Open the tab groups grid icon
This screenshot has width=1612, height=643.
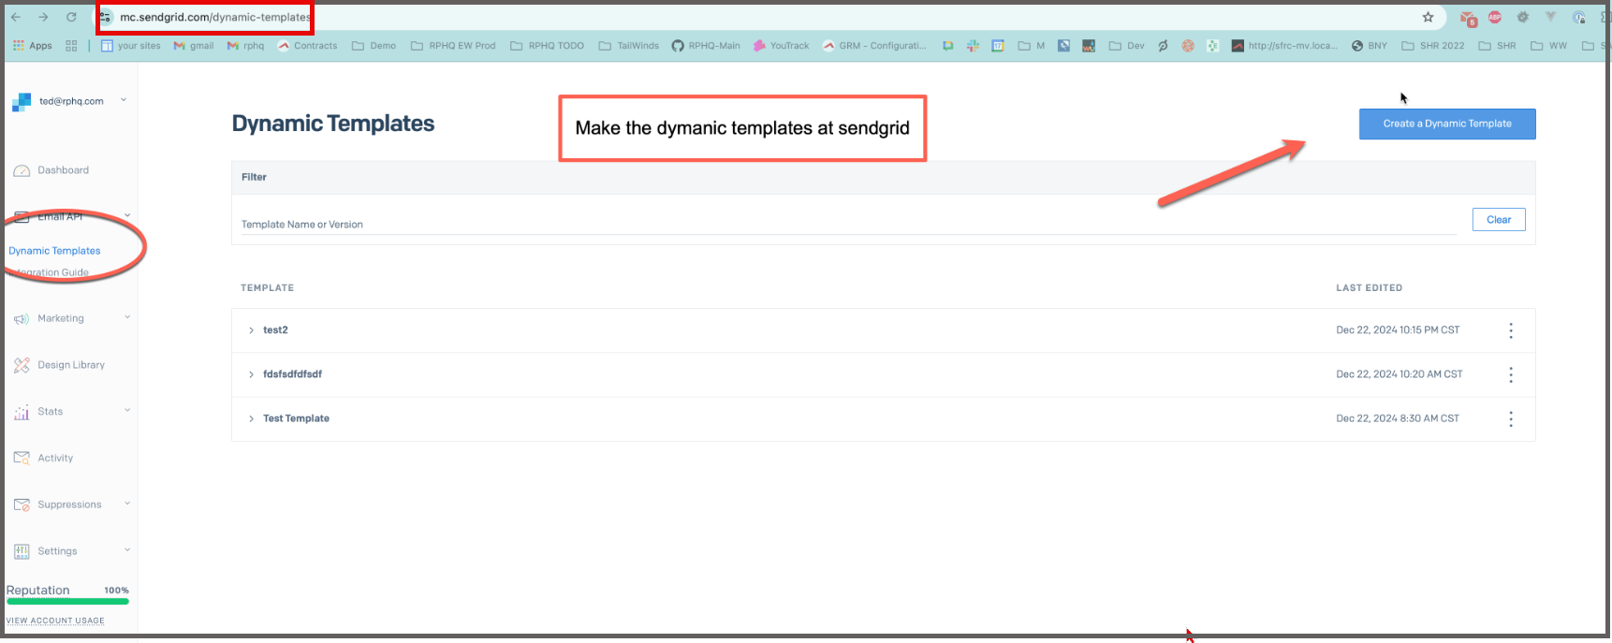coord(71,46)
